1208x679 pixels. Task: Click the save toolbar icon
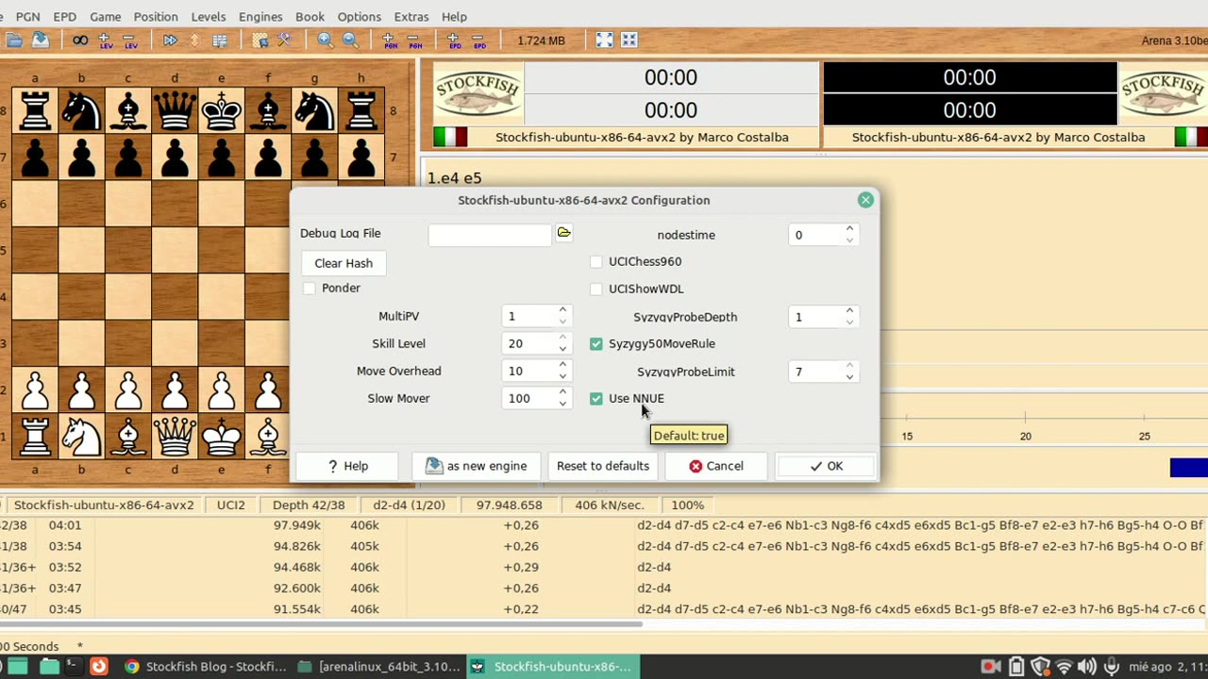41,41
